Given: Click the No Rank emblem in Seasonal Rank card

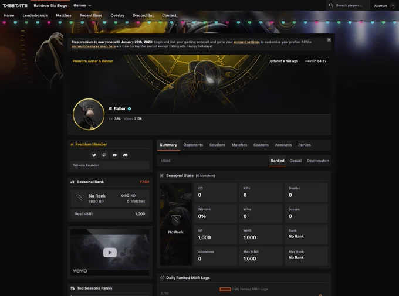Looking at the screenshot, I should tap(80, 198).
